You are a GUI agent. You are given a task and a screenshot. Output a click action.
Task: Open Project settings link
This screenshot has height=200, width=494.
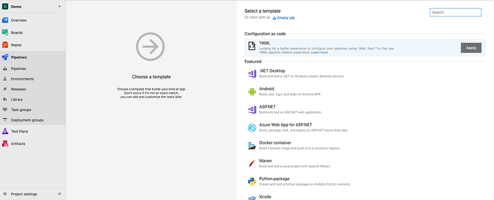coord(24,194)
